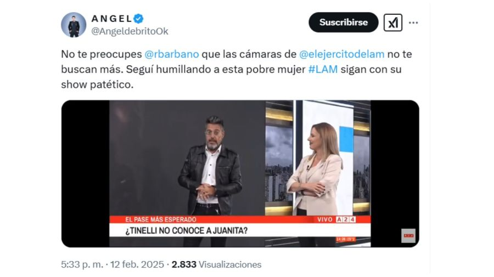Click the Suscribirse button
494x277 pixels.
344,22
